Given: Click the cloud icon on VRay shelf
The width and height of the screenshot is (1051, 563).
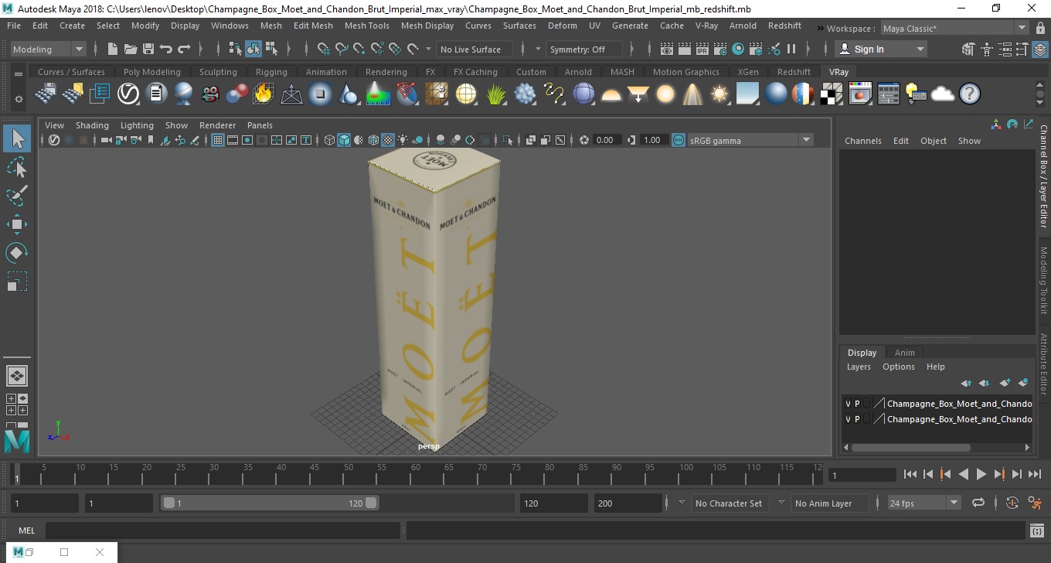Looking at the screenshot, I should click(x=943, y=94).
